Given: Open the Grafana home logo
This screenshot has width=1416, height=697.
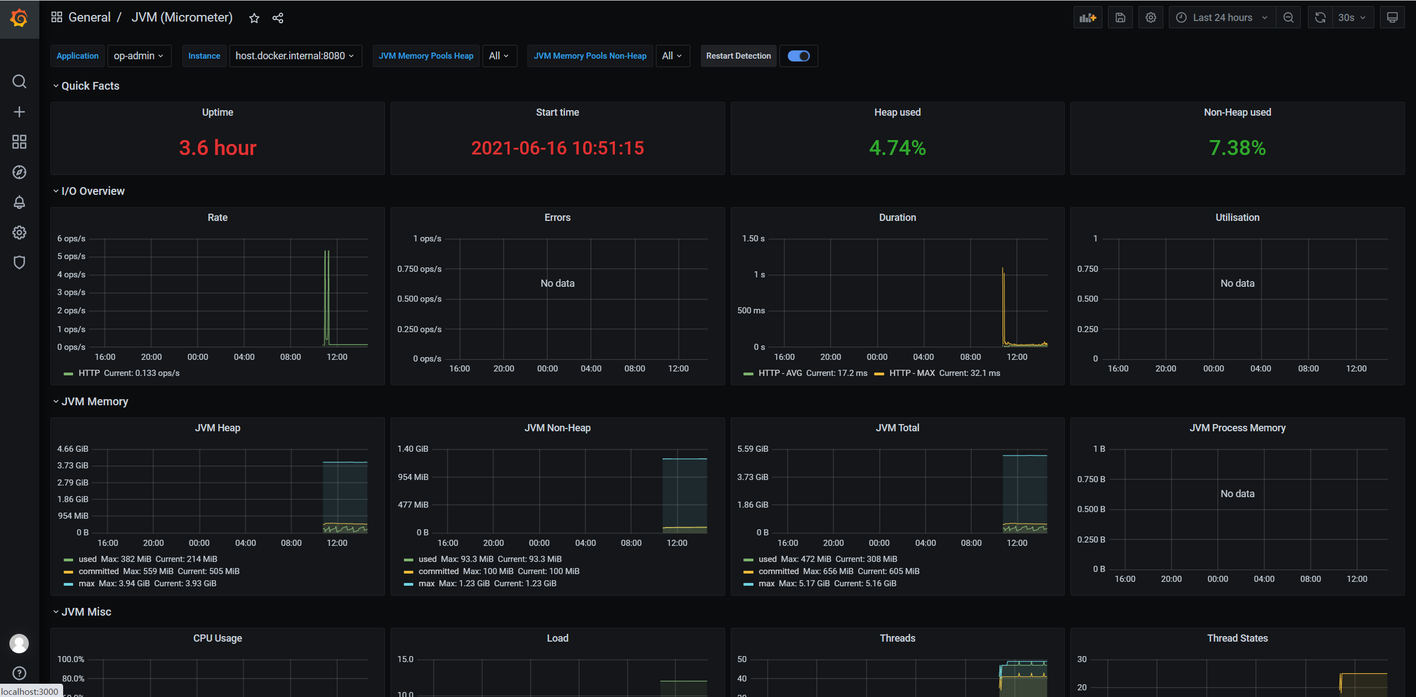Looking at the screenshot, I should [19, 18].
